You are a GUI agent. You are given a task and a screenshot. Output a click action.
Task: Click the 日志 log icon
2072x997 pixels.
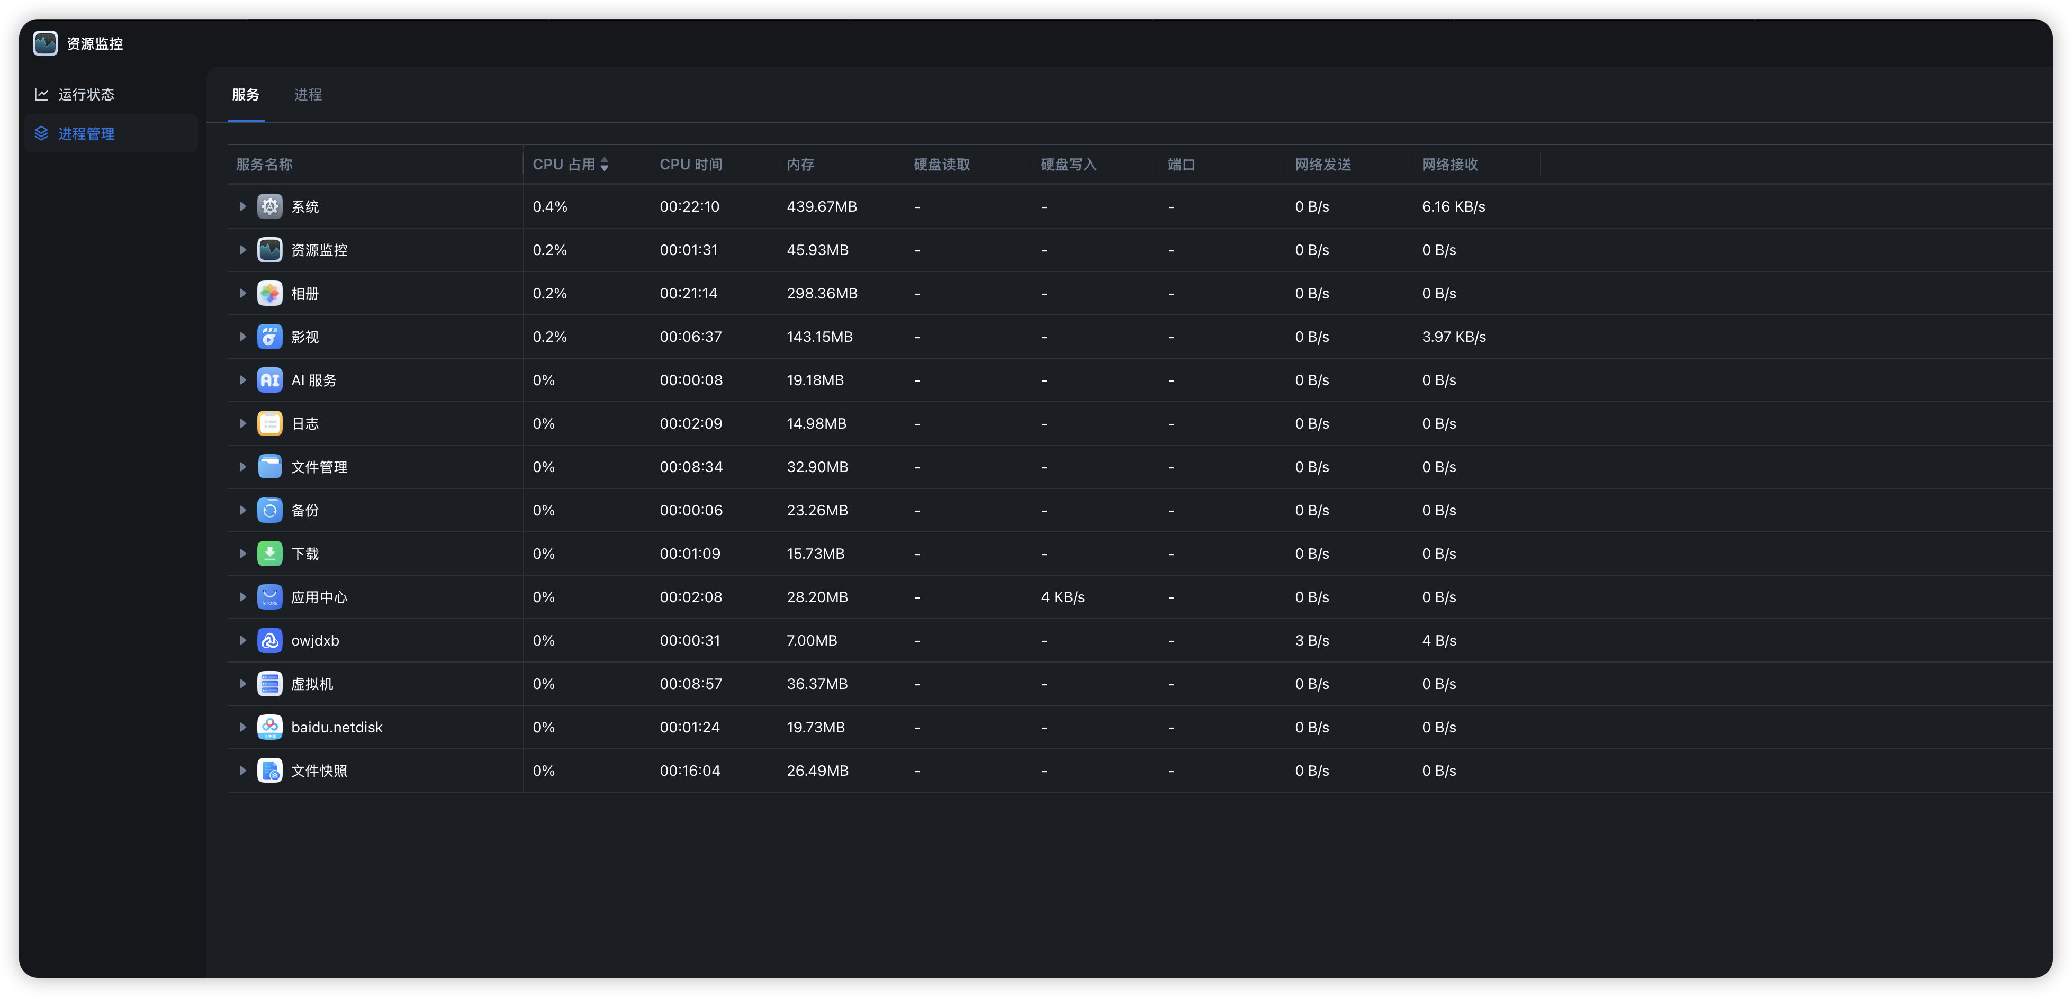(x=269, y=424)
